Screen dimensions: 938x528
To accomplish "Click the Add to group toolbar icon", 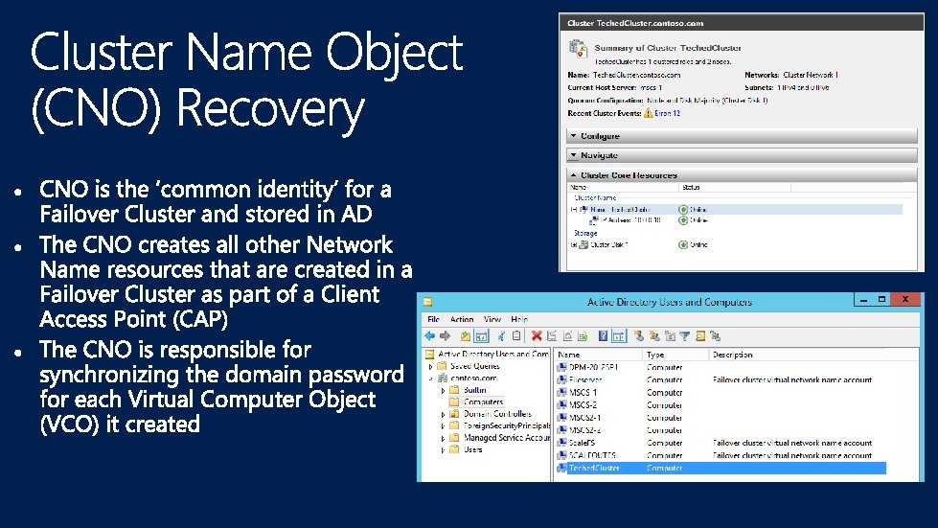I will [716, 336].
